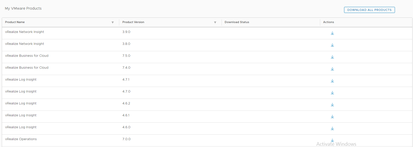
Task: Select the vRealize Business for Cloud 7.5.0 name
Action: pyautogui.click(x=27, y=56)
